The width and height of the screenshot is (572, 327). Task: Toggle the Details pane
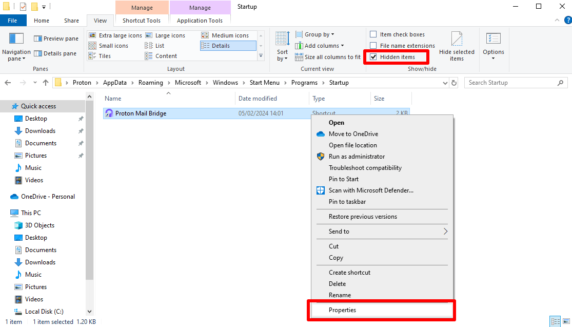[55, 53]
